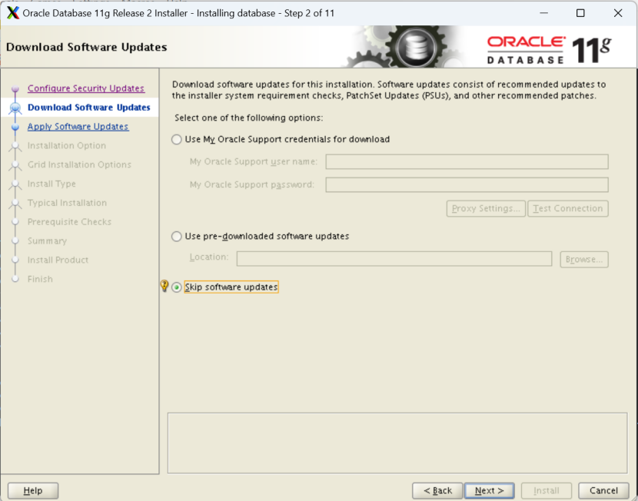Click the Back button

click(x=437, y=490)
